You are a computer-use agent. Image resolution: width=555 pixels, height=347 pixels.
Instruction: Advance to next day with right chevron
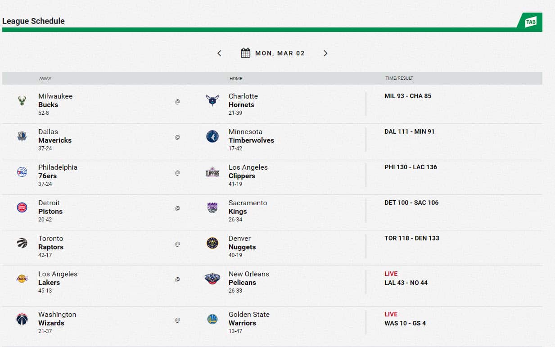pyautogui.click(x=325, y=53)
